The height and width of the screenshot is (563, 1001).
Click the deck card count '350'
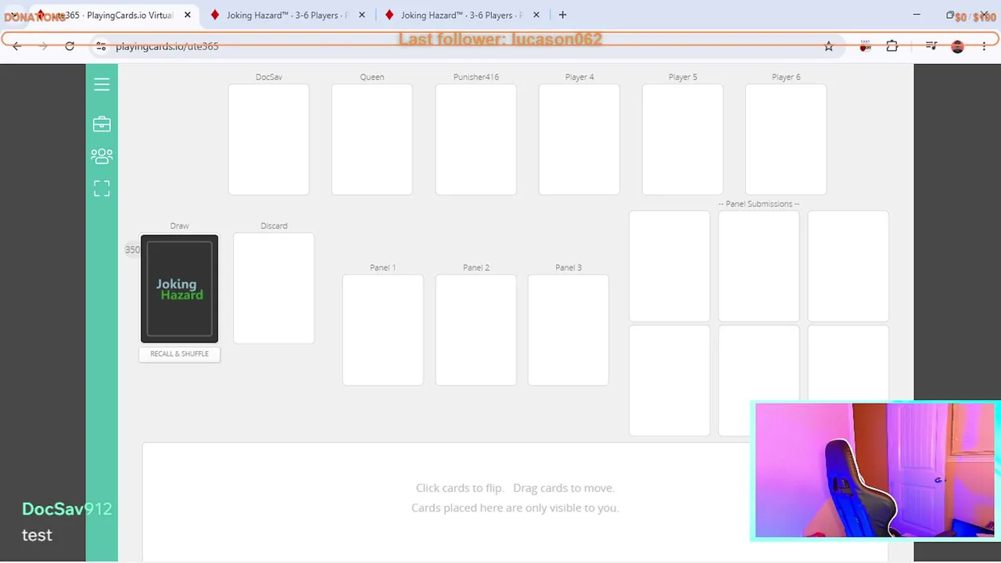(132, 249)
